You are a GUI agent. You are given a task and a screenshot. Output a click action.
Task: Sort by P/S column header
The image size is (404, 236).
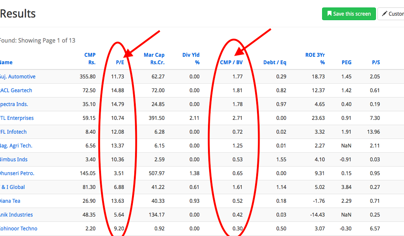376,62
